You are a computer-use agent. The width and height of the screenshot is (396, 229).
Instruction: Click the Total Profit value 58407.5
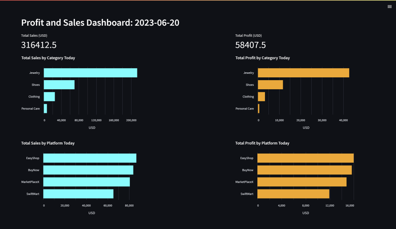pos(250,45)
